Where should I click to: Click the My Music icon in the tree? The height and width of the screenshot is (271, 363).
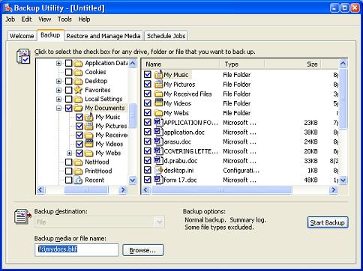coord(88,117)
